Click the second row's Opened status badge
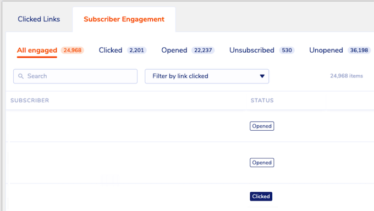Screen dimensions: 374x211 point(262,163)
